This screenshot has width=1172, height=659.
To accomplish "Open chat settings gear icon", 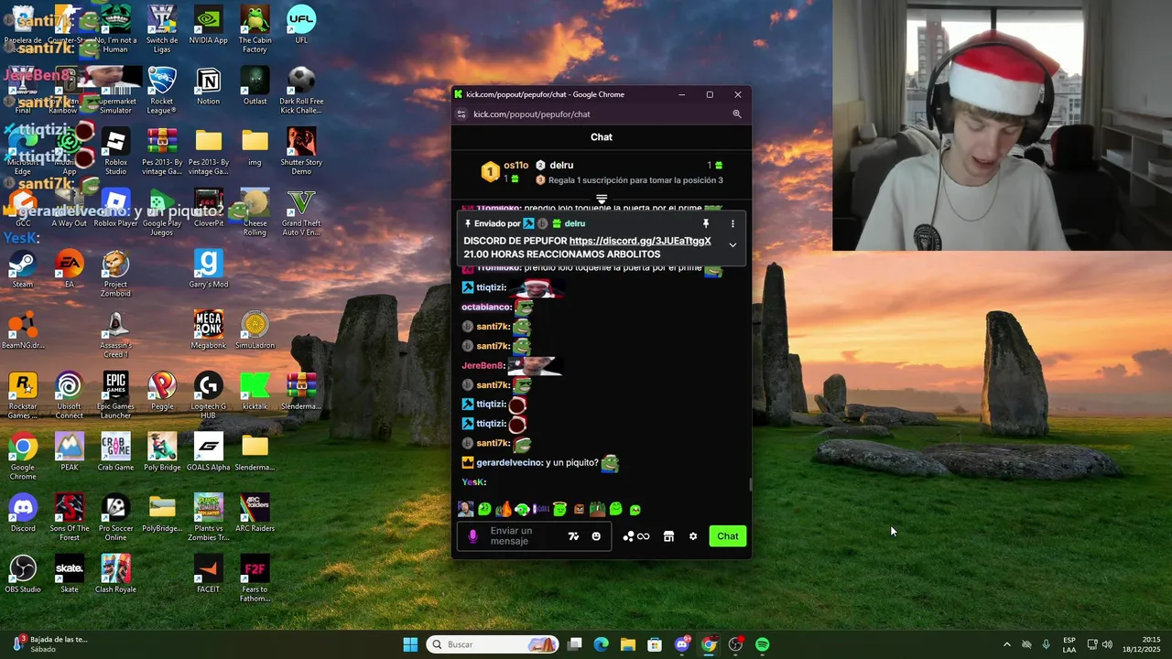I will coord(693,536).
